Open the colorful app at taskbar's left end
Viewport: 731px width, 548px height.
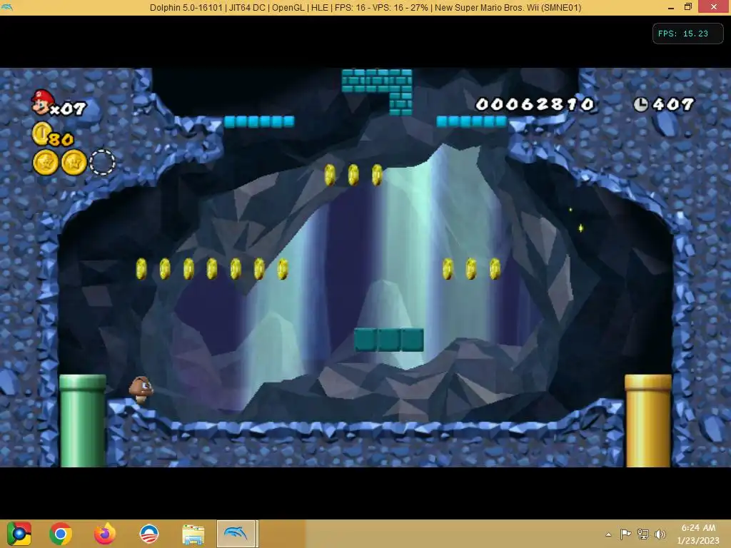pyautogui.click(x=19, y=534)
